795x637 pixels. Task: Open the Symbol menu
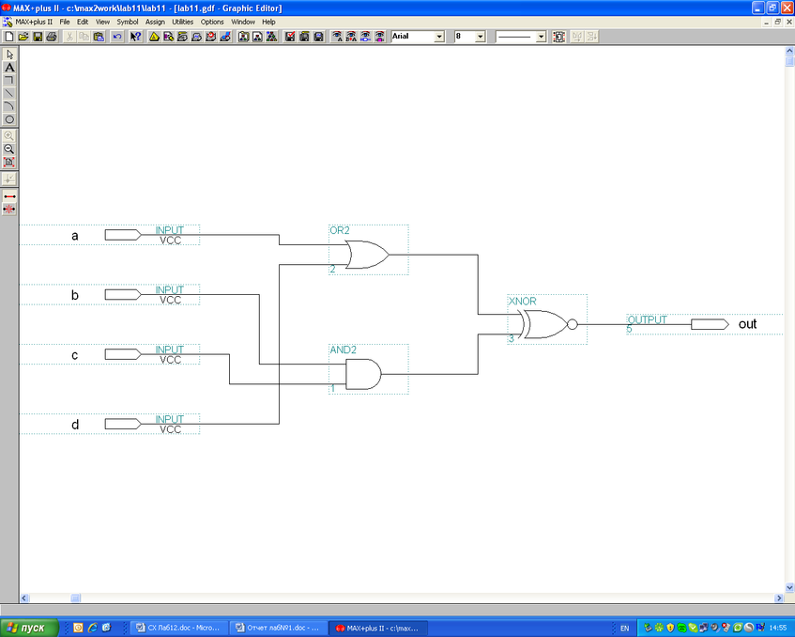127,21
